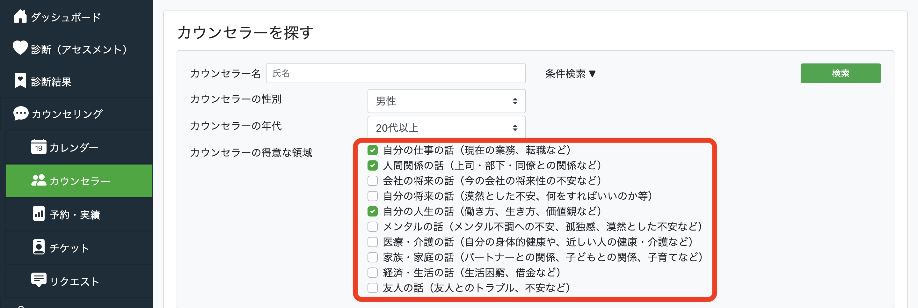Open チケット submenu item
Screen dimensions: 918x308
79,248
